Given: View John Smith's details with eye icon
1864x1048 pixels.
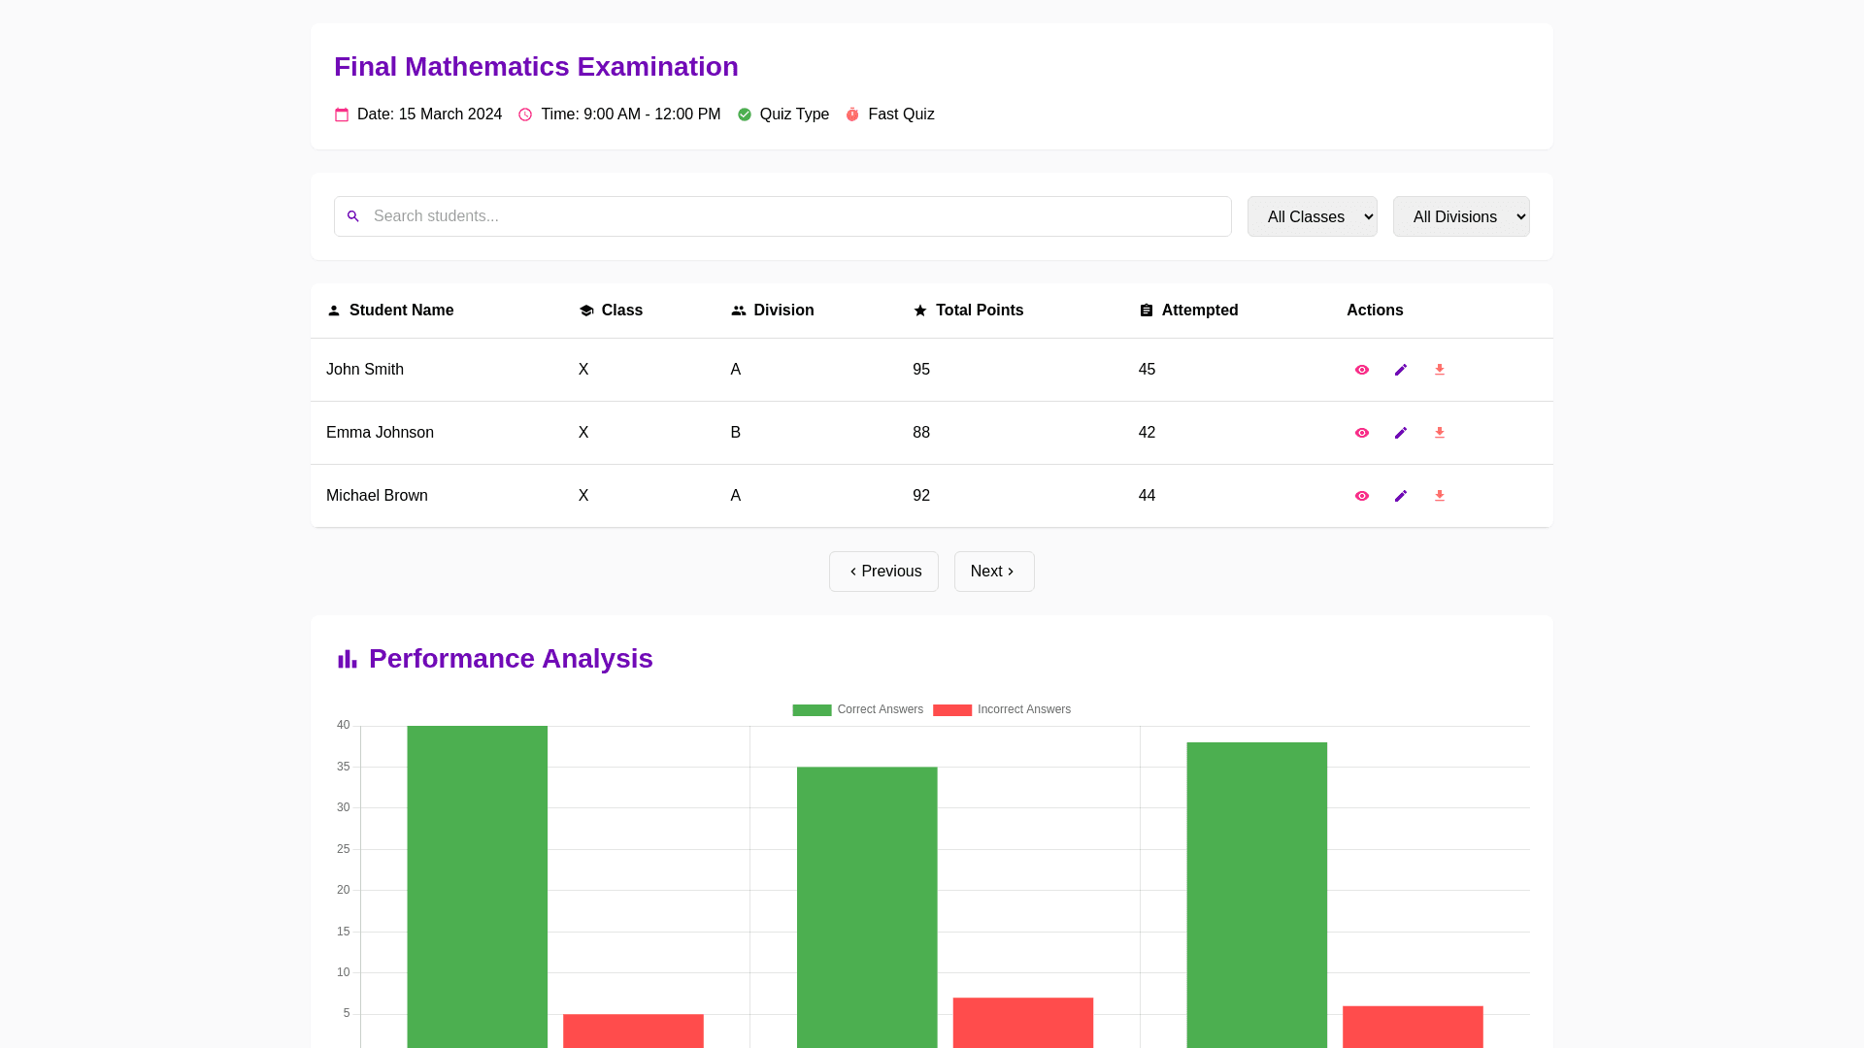Looking at the screenshot, I should (1361, 370).
